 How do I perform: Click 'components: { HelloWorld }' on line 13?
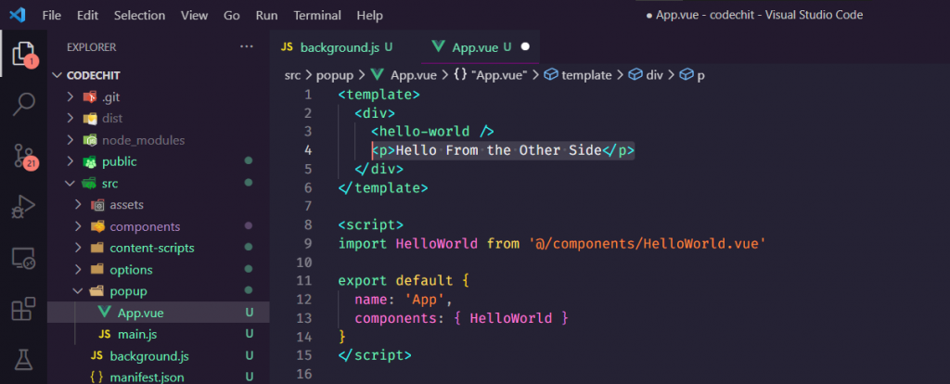click(x=462, y=318)
